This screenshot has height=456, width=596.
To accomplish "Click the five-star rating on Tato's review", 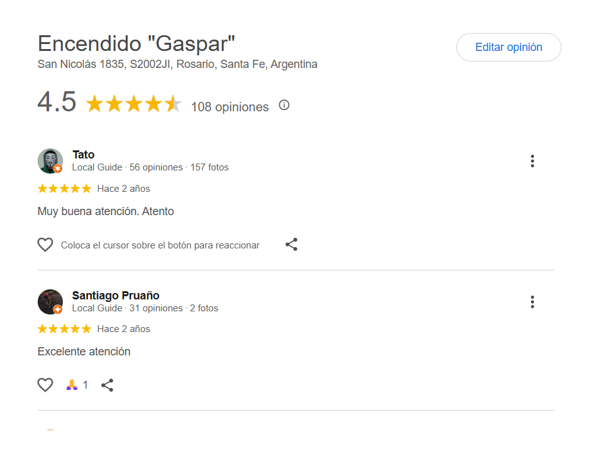I will pos(64,189).
